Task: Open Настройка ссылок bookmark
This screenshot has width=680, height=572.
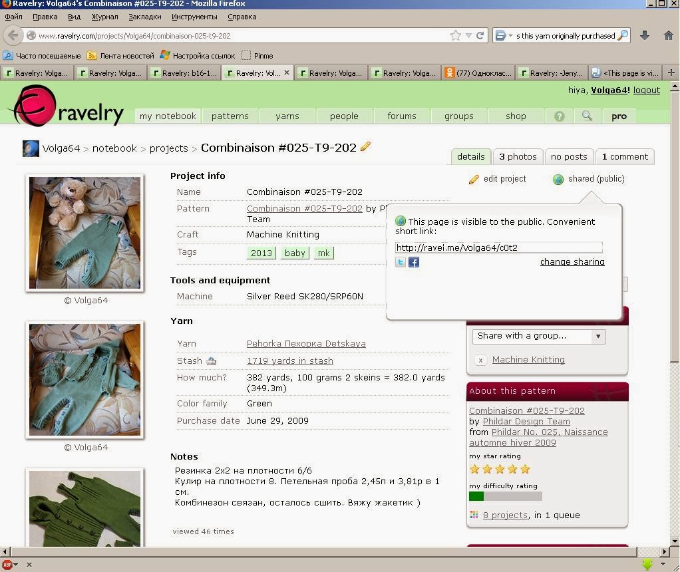Action: point(198,55)
